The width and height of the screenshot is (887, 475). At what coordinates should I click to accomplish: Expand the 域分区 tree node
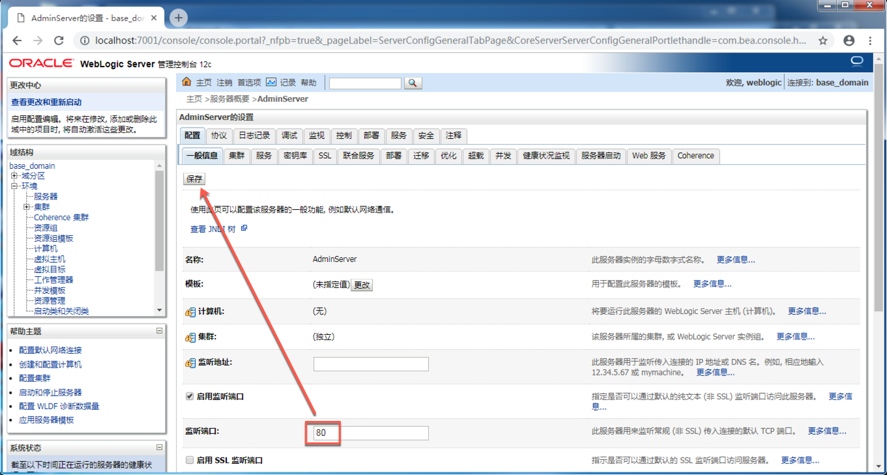pyautogui.click(x=14, y=176)
